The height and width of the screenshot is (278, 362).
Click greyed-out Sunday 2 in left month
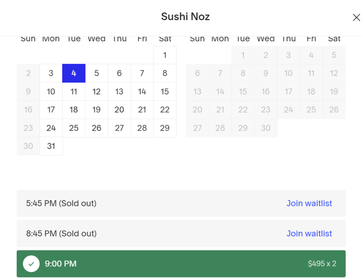click(x=28, y=73)
